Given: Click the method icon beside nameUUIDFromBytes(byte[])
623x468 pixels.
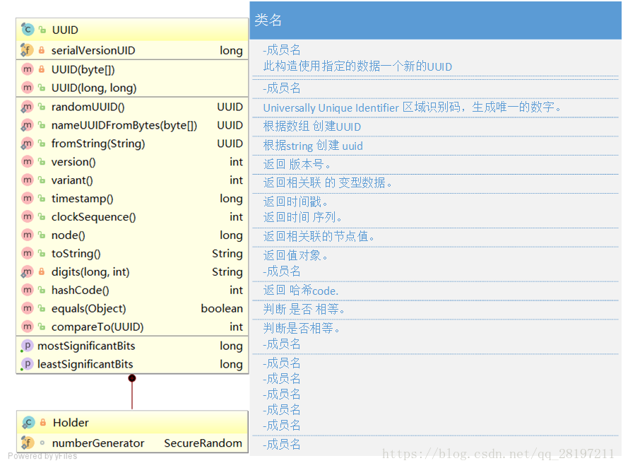Looking at the screenshot, I should 27,124.
